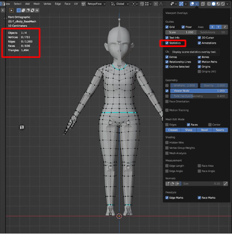Toggle the Y axis guide button
This screenshot has height=234, width=232.
pyautogui.click(x=218, y=27)
